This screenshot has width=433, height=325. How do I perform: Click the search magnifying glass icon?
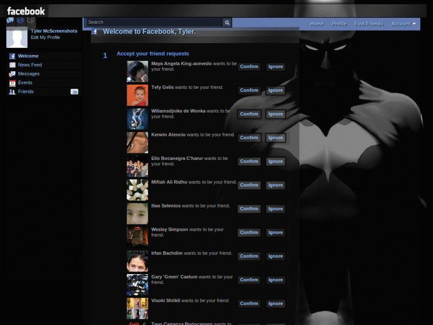(x=227, y=22)
